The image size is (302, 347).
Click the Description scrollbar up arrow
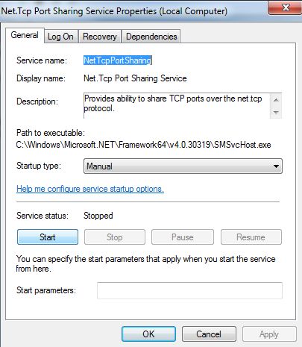(x=276, y=100)
